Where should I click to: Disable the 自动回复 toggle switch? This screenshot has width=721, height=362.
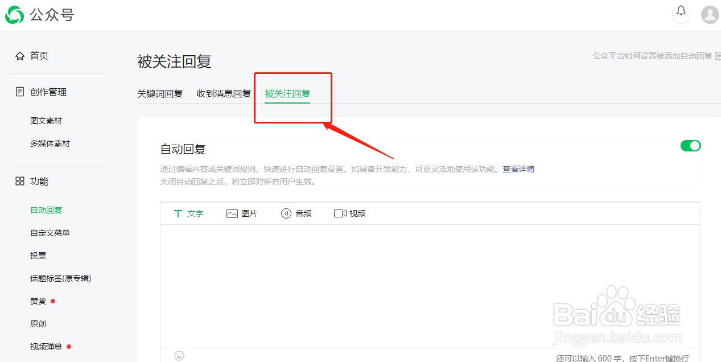[690, 146]
